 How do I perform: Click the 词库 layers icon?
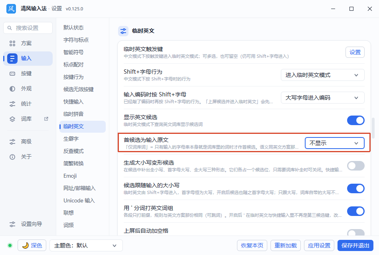coord(12,119)
